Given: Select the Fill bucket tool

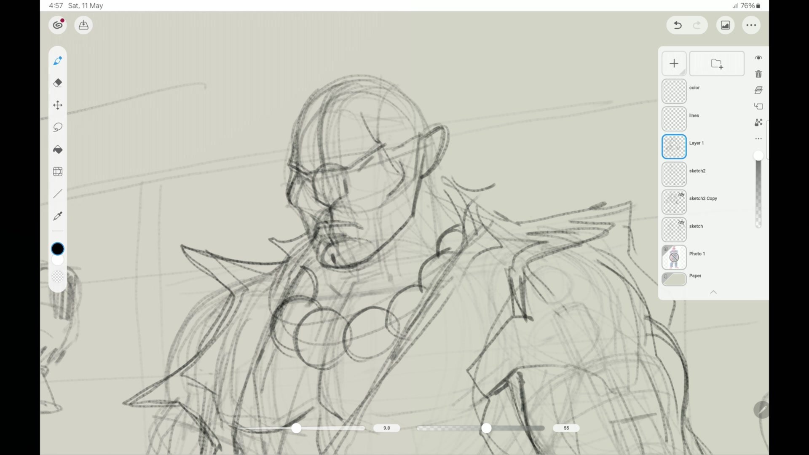Looking at the screenshot, I should click(x=58, y=150).
